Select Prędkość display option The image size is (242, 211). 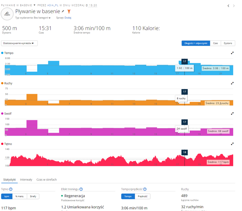(x=142, y=196)
